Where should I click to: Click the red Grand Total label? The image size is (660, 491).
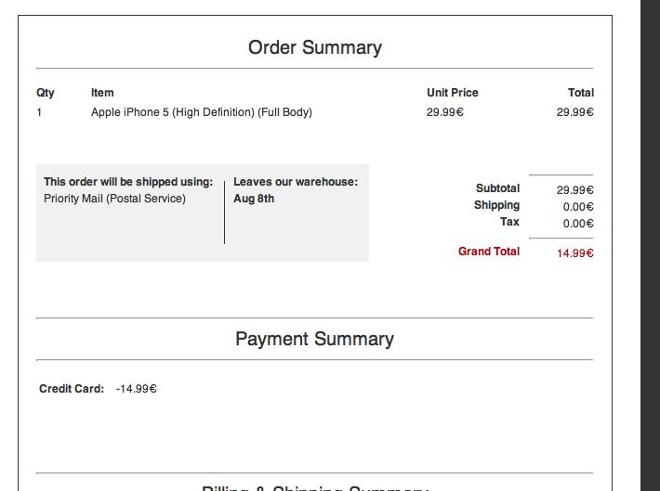(x=489, y=251)
